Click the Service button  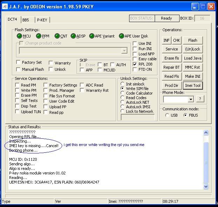(x=172, y=49)
